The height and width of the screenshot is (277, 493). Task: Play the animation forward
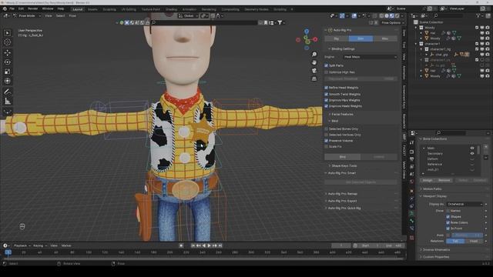[209, 245]
